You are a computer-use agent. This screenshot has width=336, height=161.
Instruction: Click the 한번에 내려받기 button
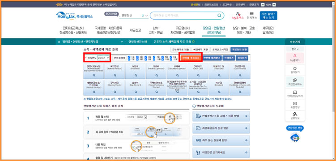click(x=212, y=58)
